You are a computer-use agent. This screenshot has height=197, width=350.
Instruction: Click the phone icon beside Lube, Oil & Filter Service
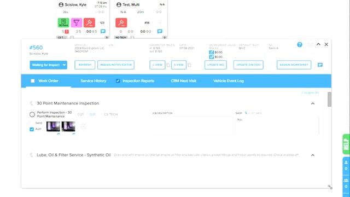[x=31, y=155]
